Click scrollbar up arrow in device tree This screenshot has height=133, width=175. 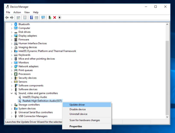[167, 24]
